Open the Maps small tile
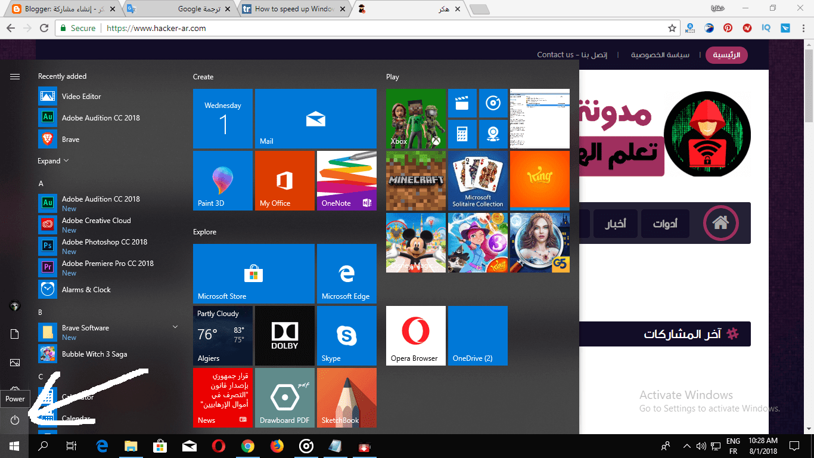This screenshot has width=814, height=458. [493, 134]
